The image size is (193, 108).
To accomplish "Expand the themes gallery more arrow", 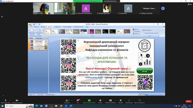I will point(132,34).
